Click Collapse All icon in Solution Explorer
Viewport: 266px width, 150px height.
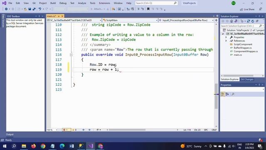tap(257, 21)
